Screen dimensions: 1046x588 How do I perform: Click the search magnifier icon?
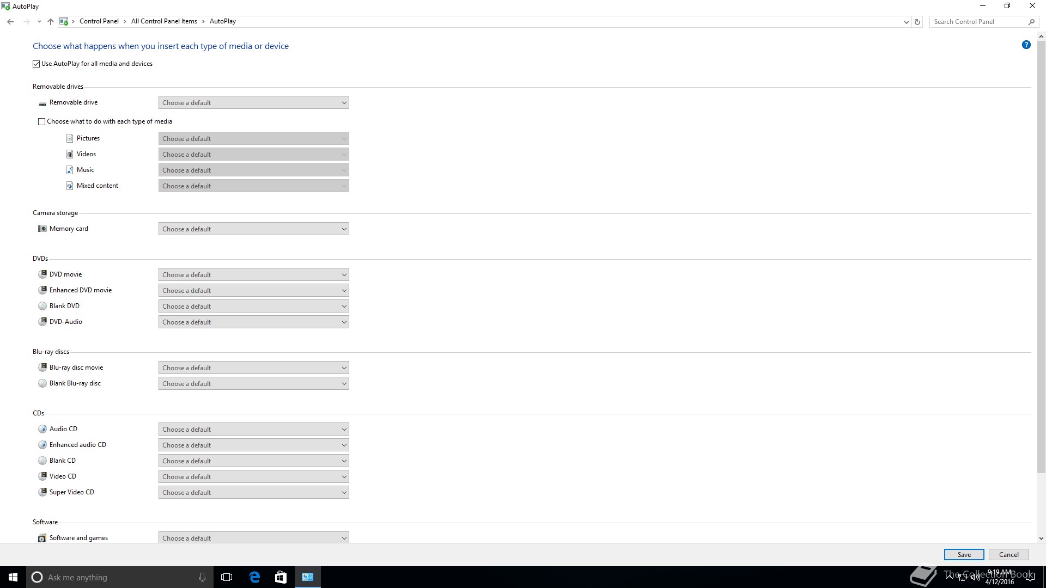pos(1031,22)
